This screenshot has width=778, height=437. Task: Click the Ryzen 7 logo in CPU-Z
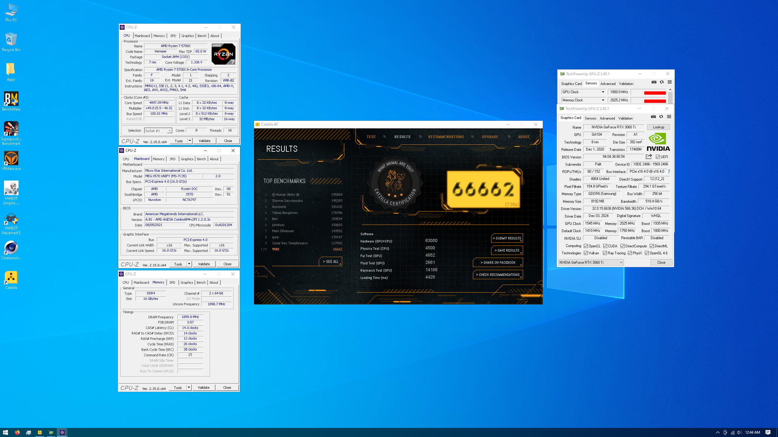click(224, 54)
